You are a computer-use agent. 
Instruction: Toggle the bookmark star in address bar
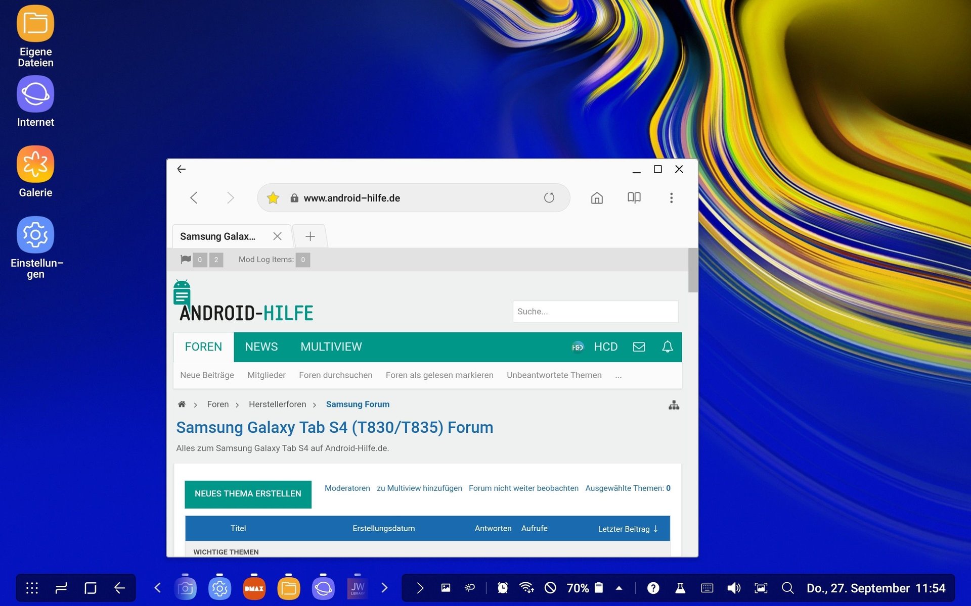[273, 198]
